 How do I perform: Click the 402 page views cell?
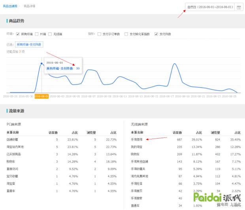[x=217, y=154]
